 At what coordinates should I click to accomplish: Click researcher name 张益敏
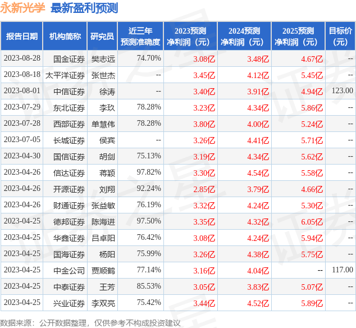[x=103, y=206]
